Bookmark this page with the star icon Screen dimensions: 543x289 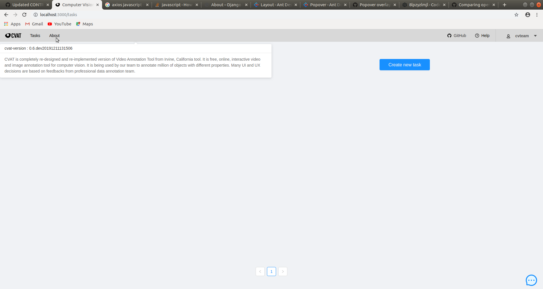[516, 15]
